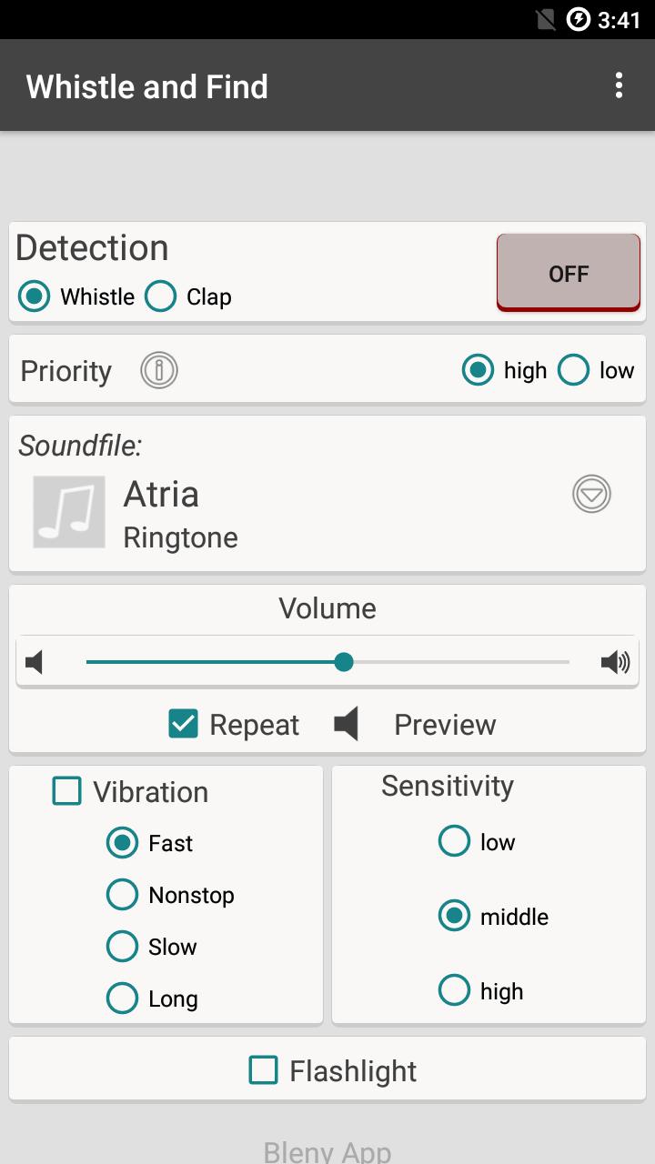Viewport: 655px width, 1164px height.
Task: Toggle the Detection OFF button
Action: pyautogui.click(x=568, y=272)
